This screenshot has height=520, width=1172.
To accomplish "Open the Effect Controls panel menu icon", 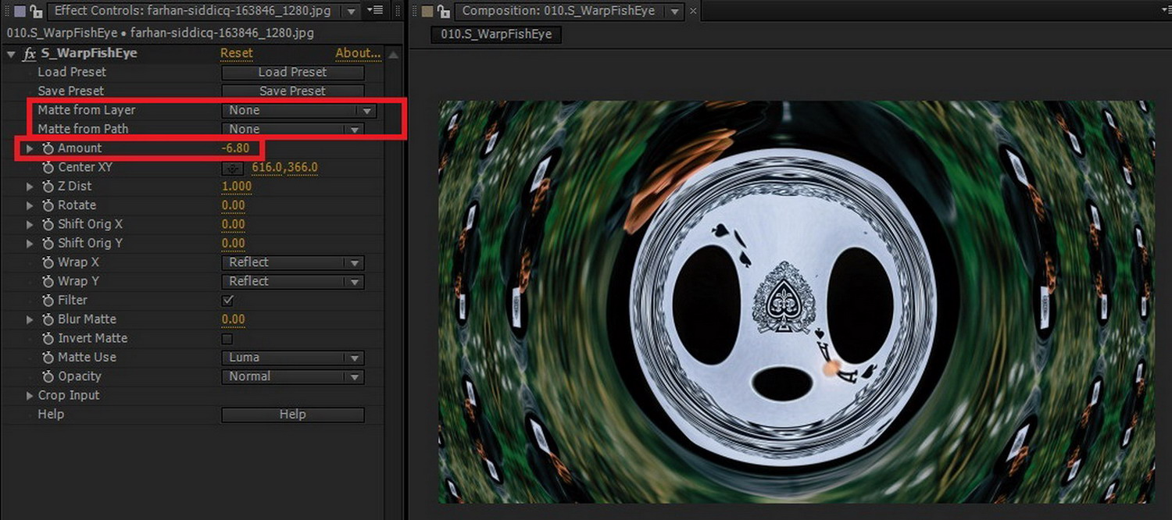I will (375, 11).
